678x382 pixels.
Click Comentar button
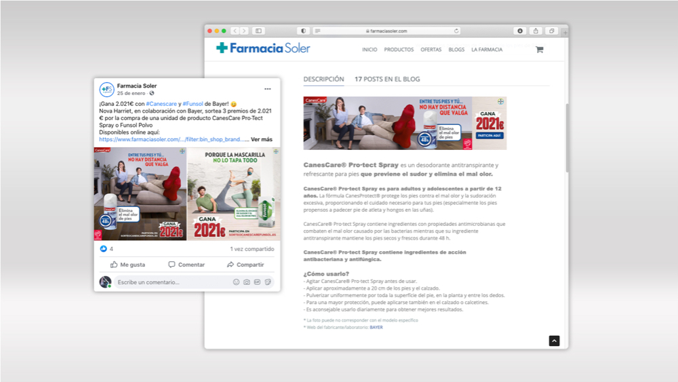coord(186,265)
